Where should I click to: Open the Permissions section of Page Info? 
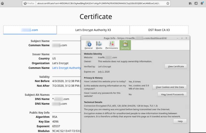click(112, 45)
